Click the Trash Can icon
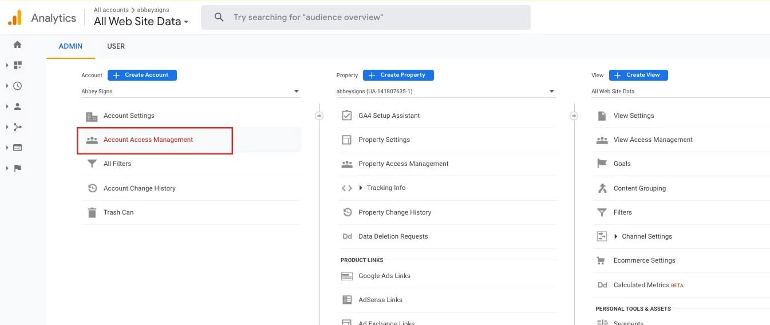Screen dimensions: 770x325 (92, 212)
